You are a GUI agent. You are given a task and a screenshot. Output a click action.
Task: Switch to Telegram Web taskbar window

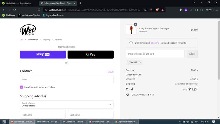100,122
